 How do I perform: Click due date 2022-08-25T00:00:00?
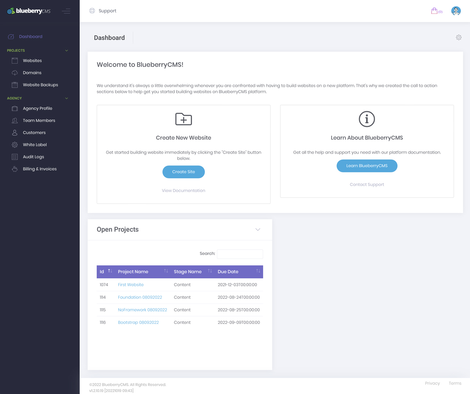239,310
